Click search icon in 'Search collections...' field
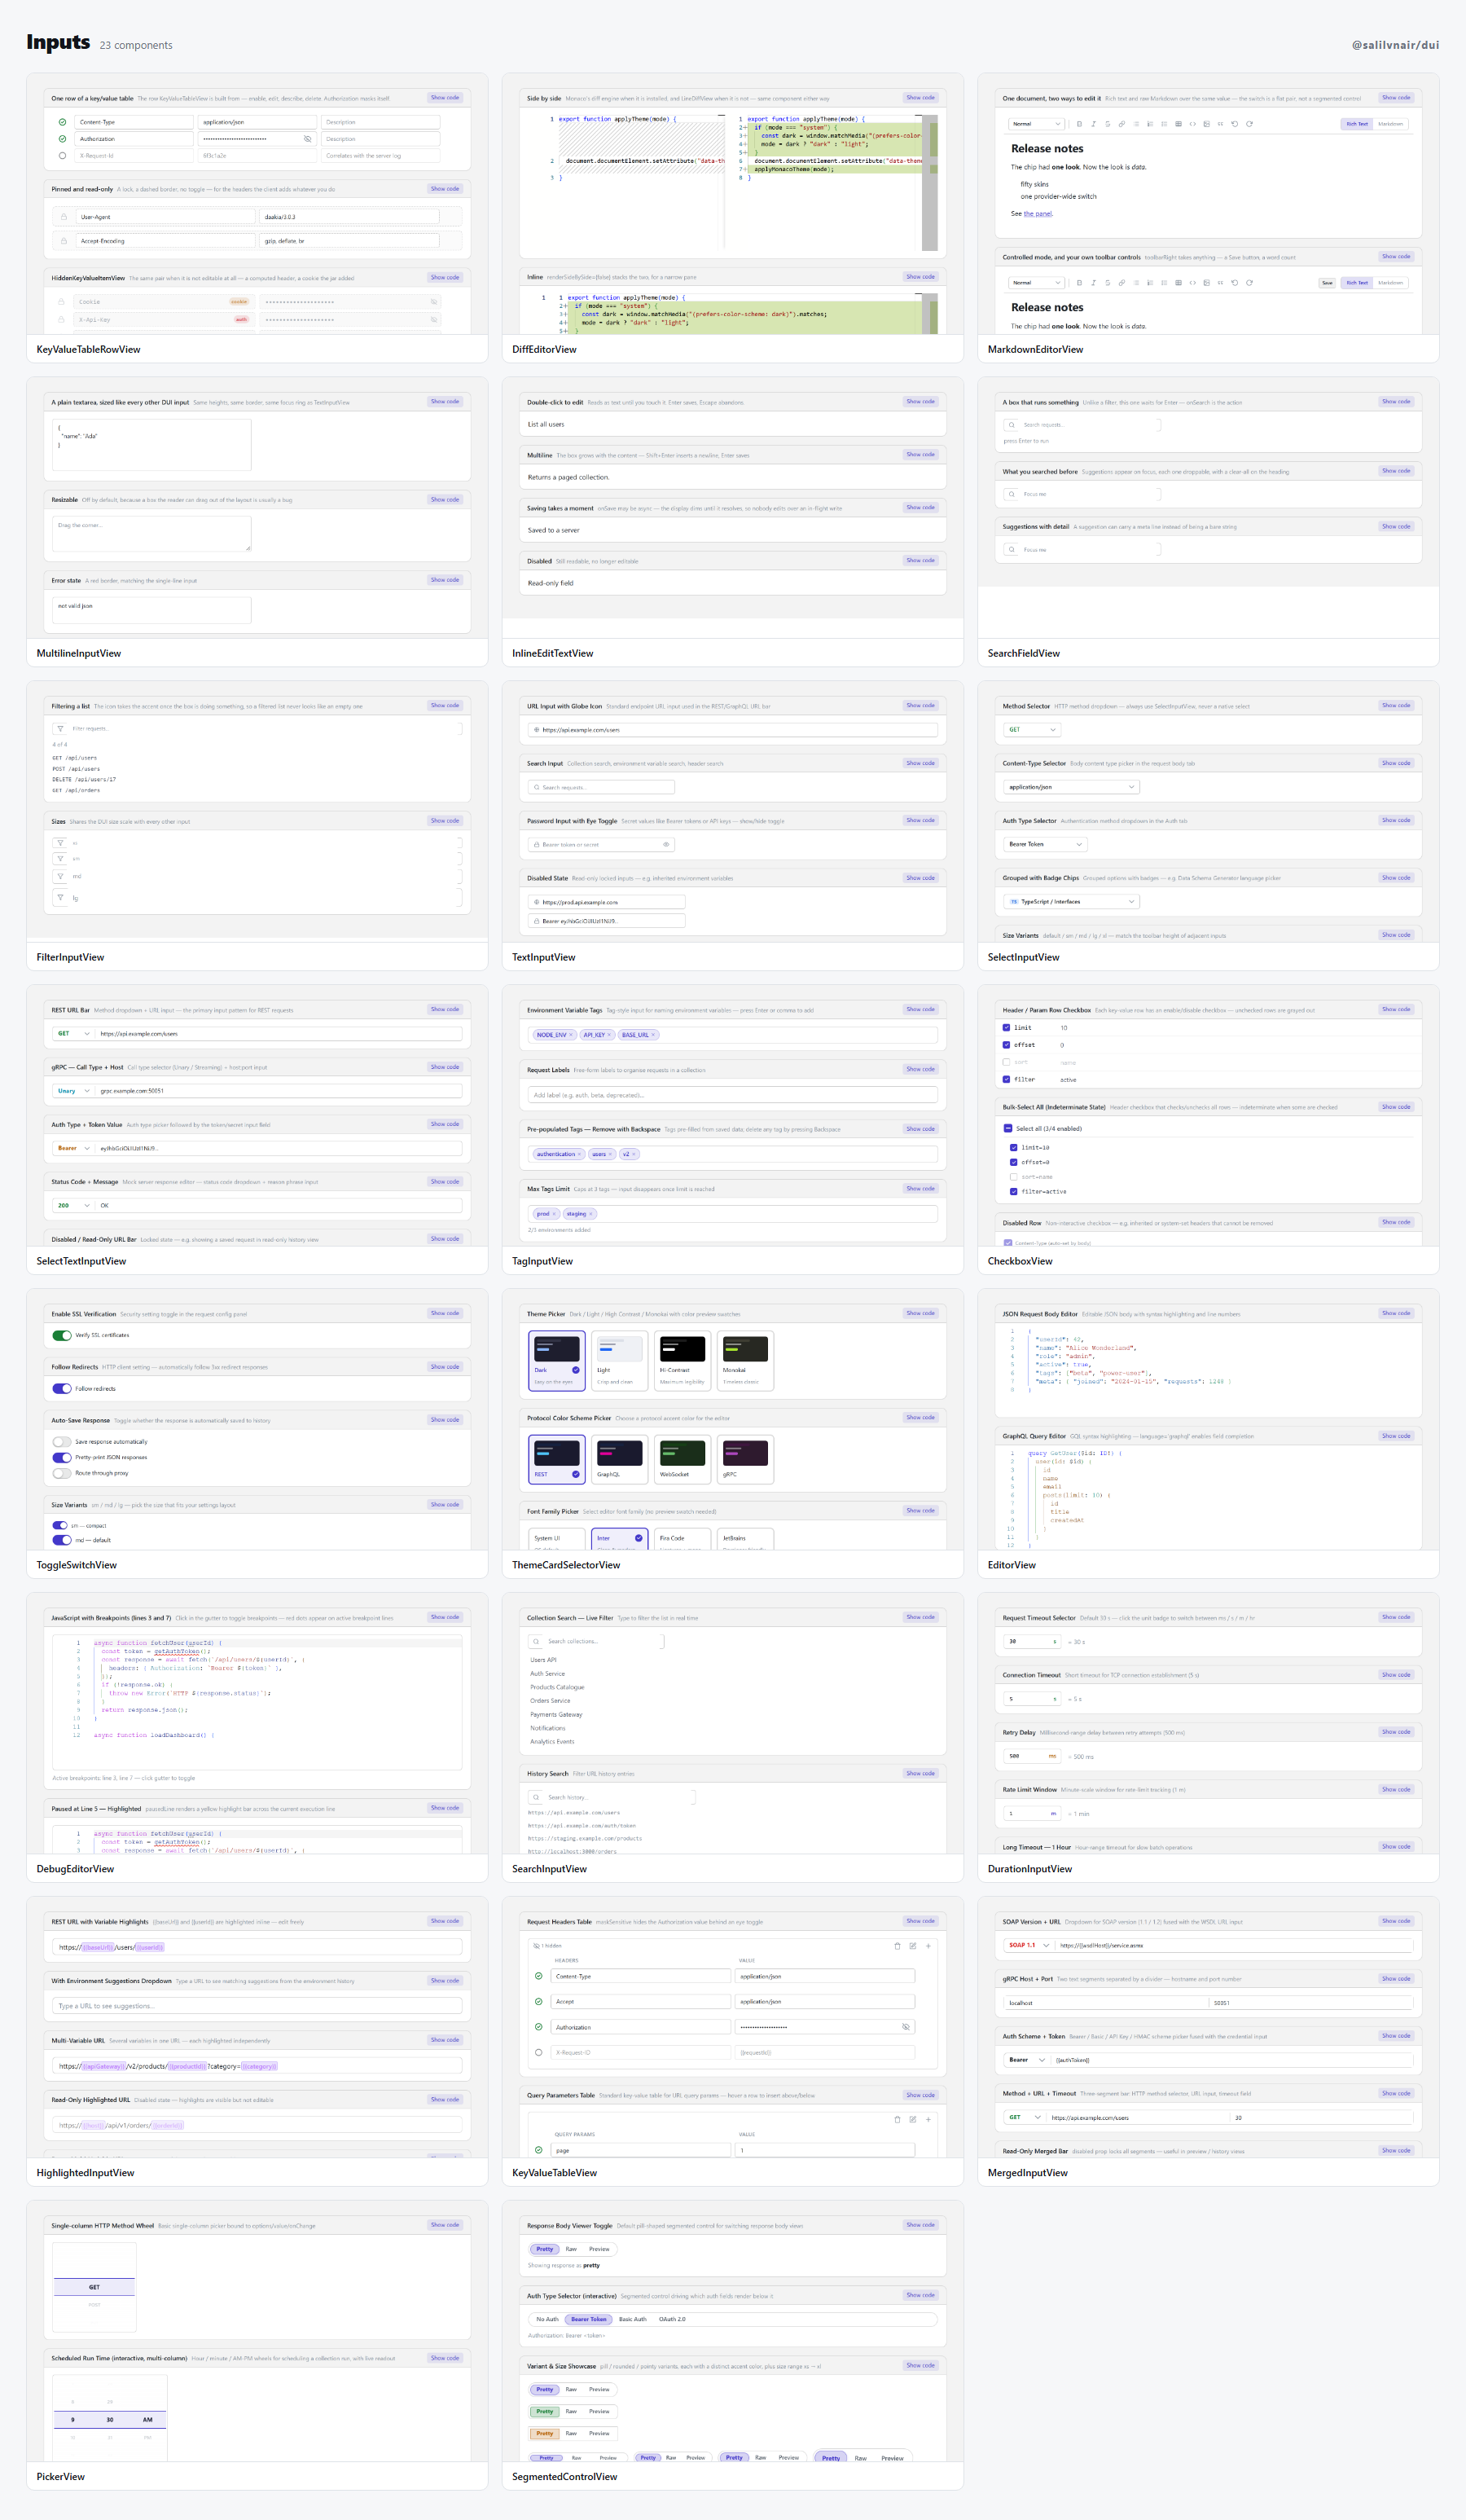This screenshot has height=2520, width=1466. tap(537, 1641)
